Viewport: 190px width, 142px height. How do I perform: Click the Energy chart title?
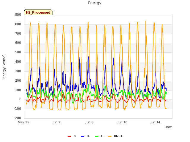(94, 3)
